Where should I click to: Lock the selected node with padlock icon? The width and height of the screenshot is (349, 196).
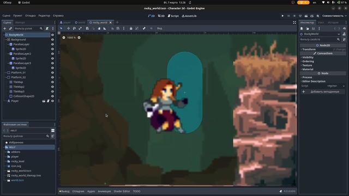pos(131,28)
